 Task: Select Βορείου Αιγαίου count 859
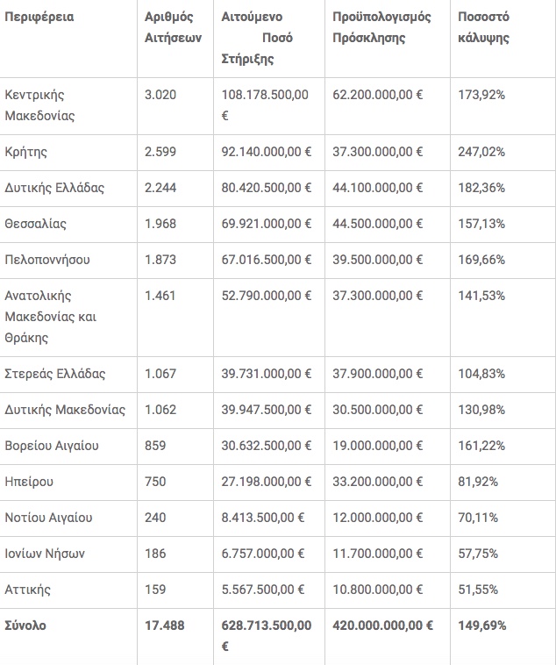tap(155, 446)
